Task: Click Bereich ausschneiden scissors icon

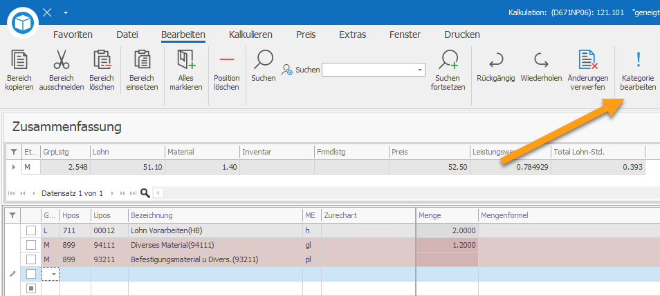Action: [62, 59]
